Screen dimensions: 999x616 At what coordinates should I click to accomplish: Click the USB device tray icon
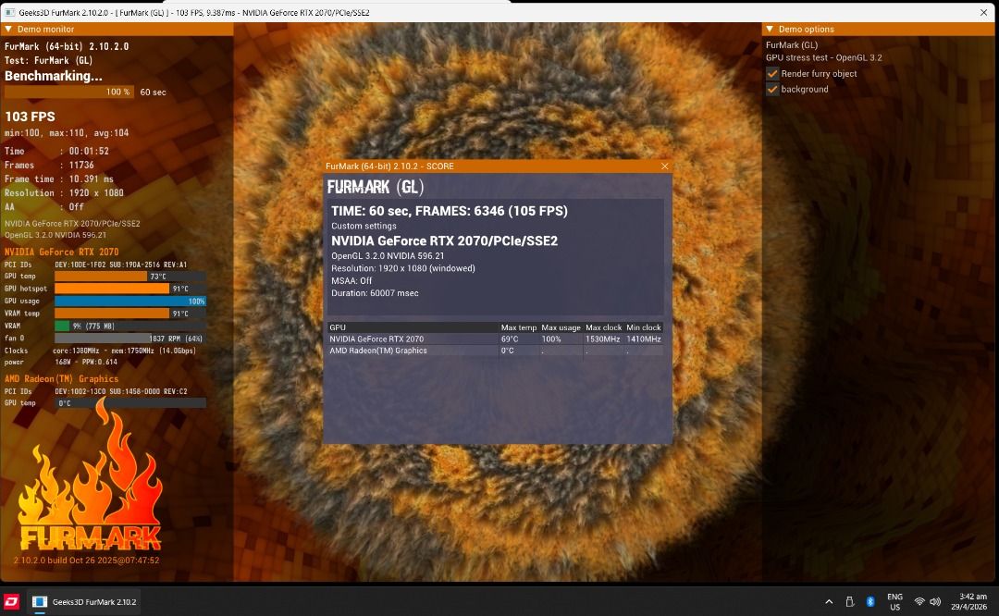(849, 601)
